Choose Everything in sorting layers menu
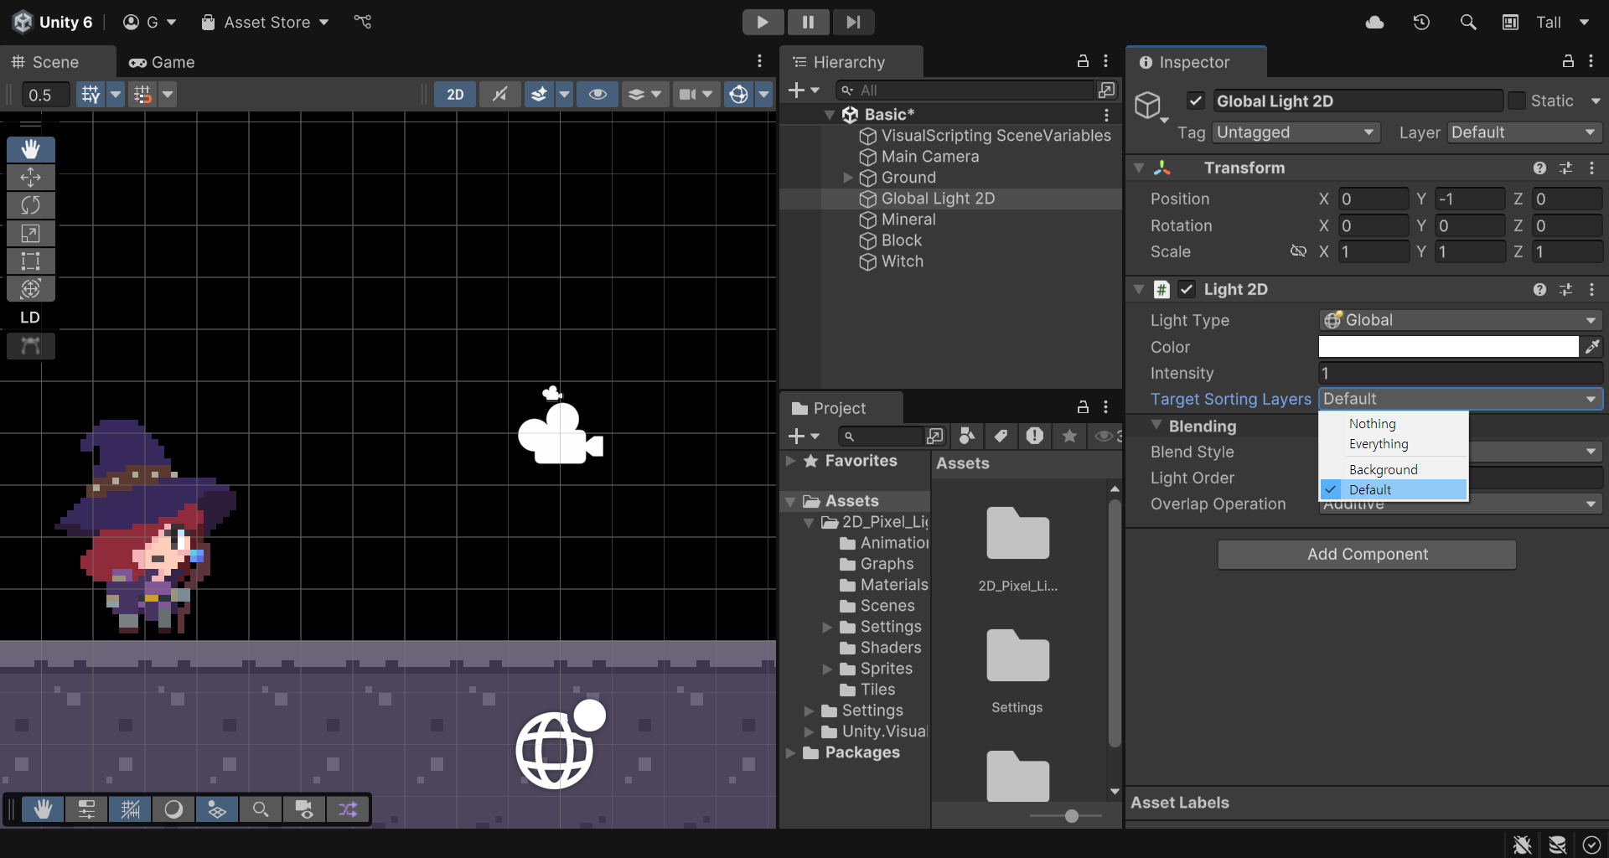1609x858 pixels. [x=1379, y=444]
